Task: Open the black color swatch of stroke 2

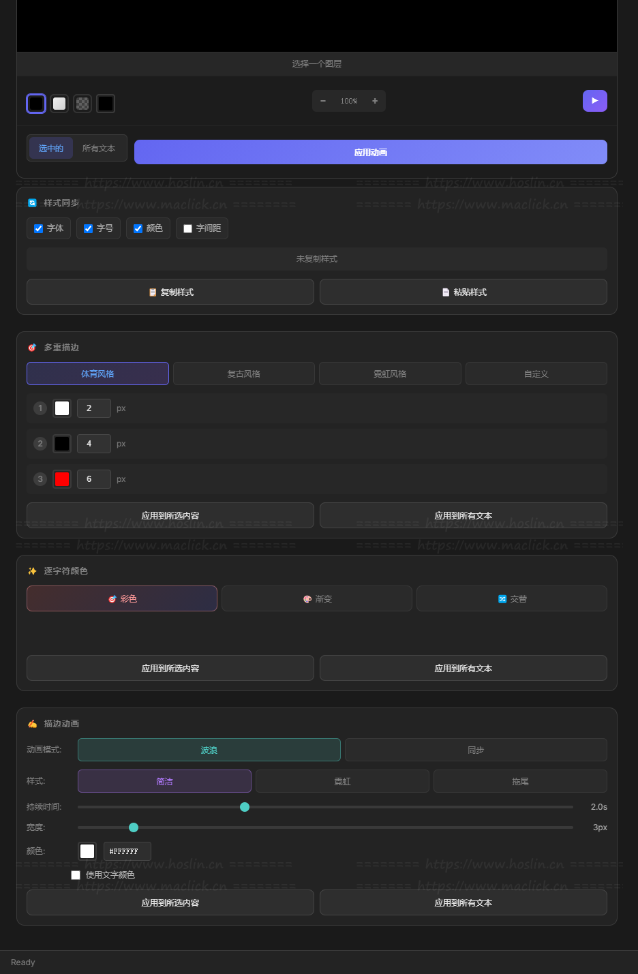Action: 62,444
